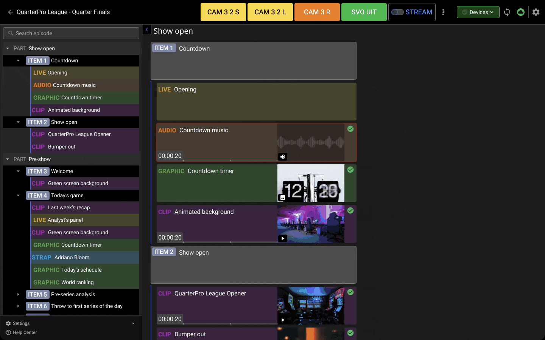Open the three-dot more options menu
The image size is (545, 340).
[x=443, y=12]
